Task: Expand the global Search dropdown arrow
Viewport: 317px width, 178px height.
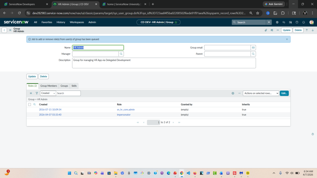Action: click(269, 22)
